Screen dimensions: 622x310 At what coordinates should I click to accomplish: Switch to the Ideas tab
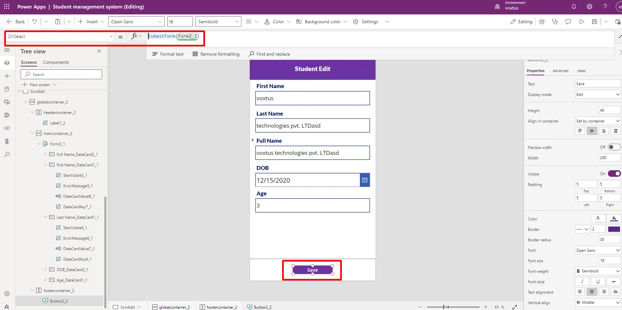[x=581, y=71]
